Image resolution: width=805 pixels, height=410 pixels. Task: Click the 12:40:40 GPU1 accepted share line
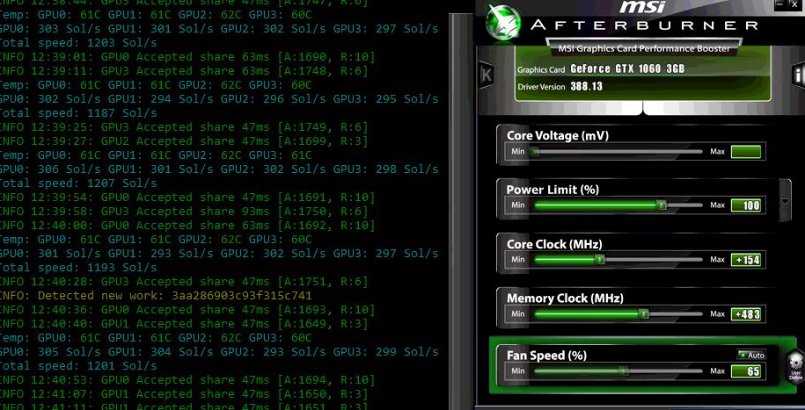[x=184, y=324]
